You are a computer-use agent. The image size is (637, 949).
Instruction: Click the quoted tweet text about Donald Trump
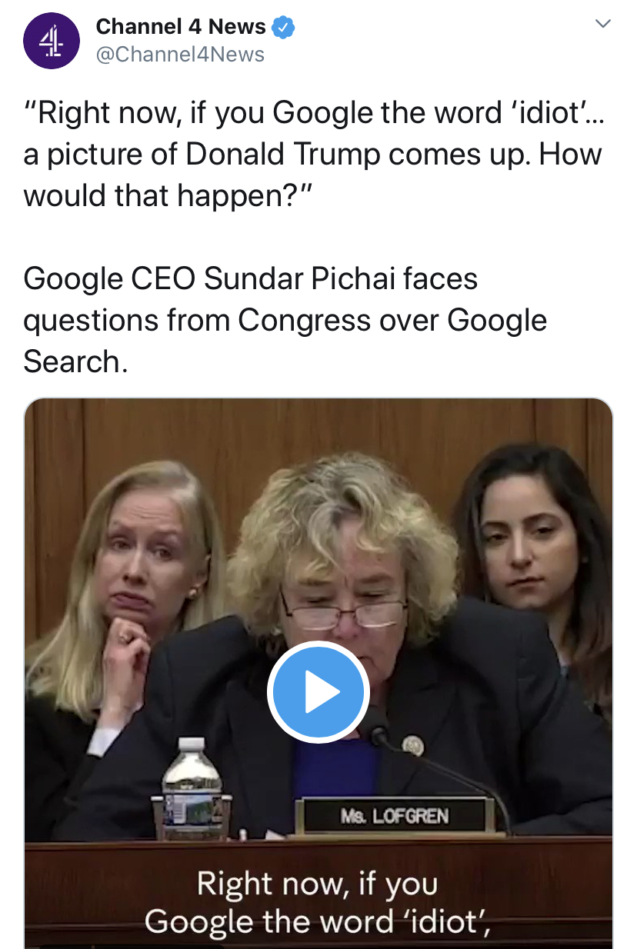coord(312,154)
